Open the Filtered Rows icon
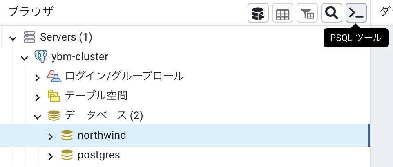Screen dimensions: 393x167 (307, 13)
